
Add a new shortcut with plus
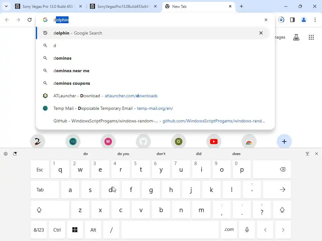[284, 142]
